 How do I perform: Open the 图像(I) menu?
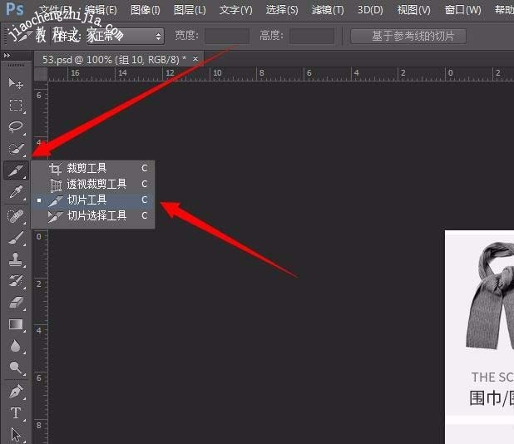(146, 10)
